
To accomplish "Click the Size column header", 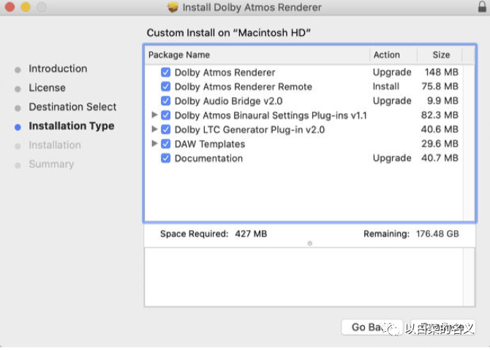I will pyautogui.click(x=440, y=55).
